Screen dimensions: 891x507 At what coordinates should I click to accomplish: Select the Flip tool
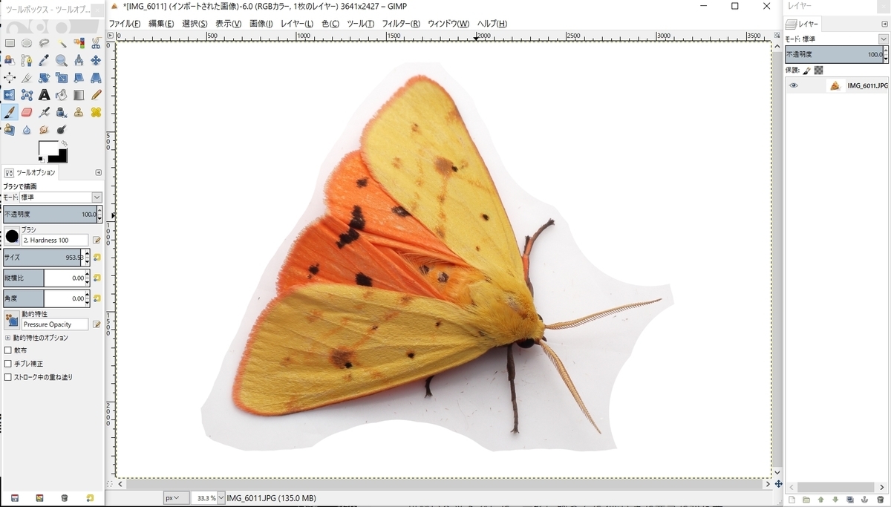tap(10, 95)
